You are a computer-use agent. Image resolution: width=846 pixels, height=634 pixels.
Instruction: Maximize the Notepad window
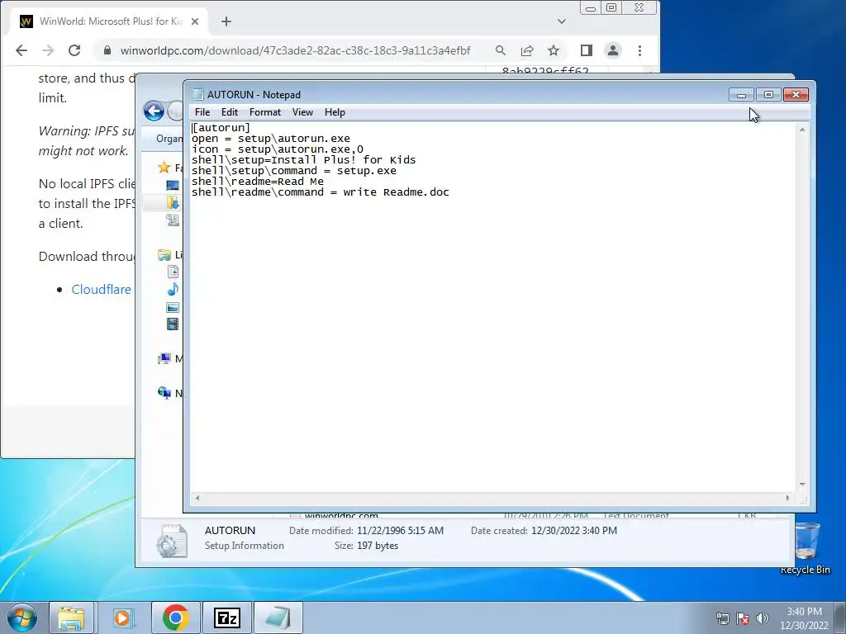(x=769, y=95)
